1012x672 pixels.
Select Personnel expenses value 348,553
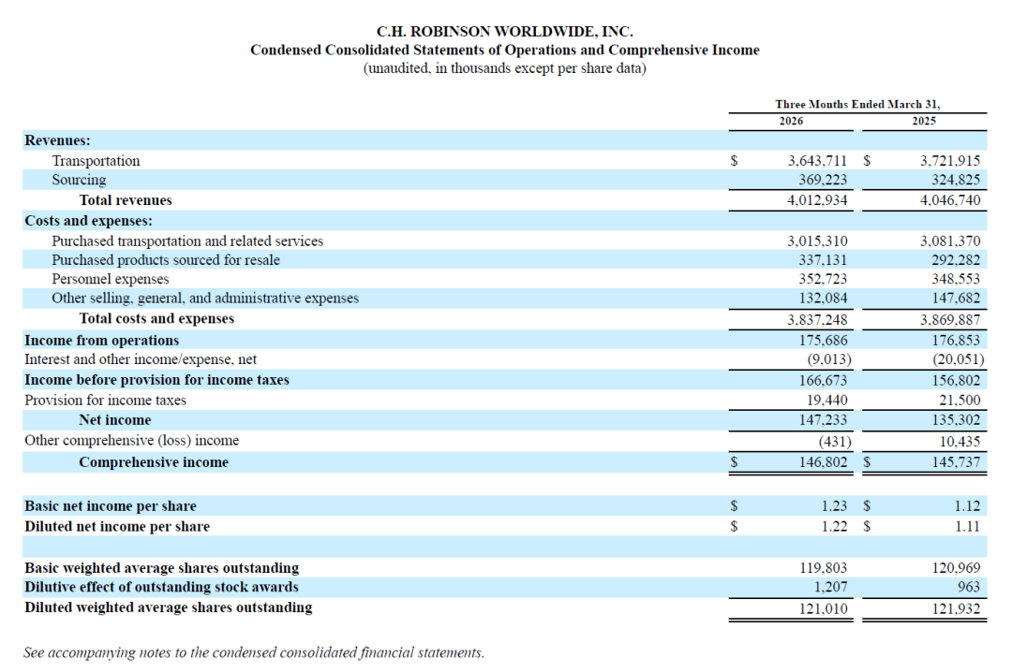[956, 279]
